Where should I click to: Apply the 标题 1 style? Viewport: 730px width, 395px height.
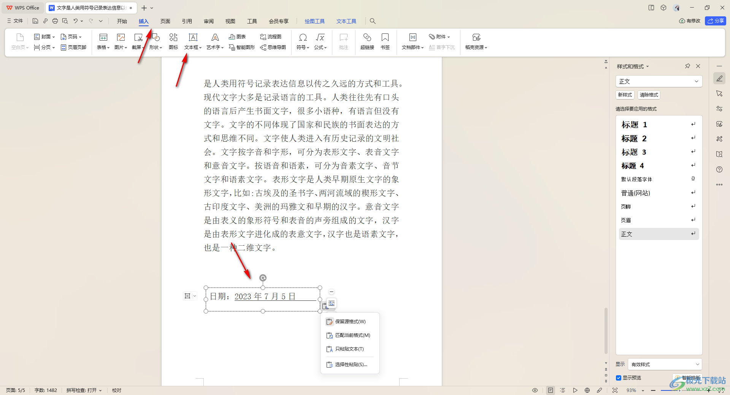659,125
